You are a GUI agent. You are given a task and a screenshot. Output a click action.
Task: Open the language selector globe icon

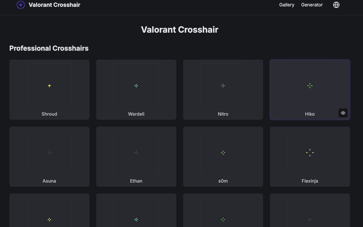click(x=336, y=5)
